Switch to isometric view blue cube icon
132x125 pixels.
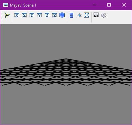tap(62, 15)
